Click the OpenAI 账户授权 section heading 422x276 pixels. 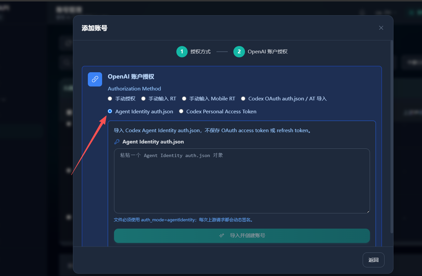click(131, 77)
